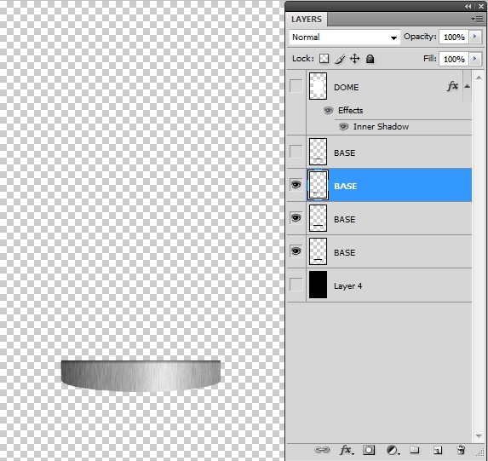Click the Fill label
488x461 pixels.
click(430, 58)
